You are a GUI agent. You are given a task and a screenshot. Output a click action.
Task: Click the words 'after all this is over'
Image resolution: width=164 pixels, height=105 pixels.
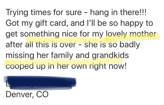tap(40, 45)
